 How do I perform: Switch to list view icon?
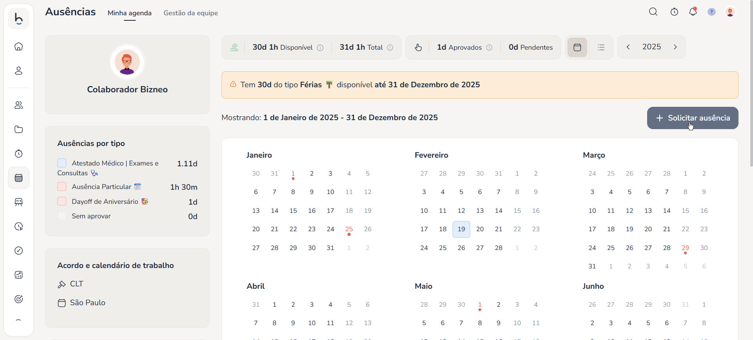click(601, 47)
